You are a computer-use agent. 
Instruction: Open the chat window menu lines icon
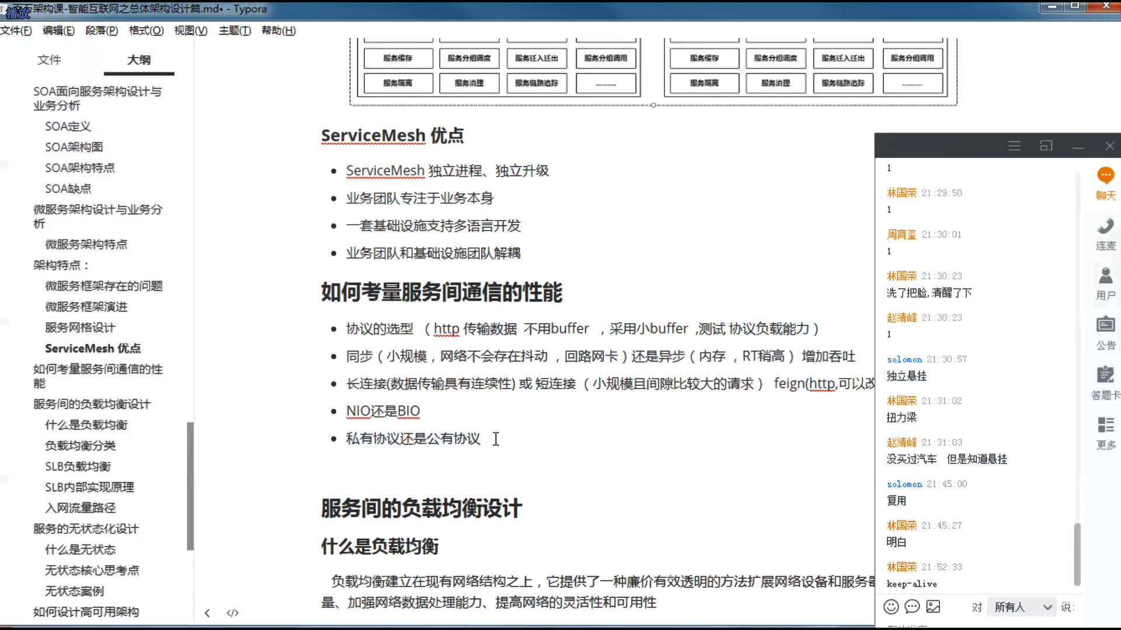pyautogui.click(x=1014, y=146)
